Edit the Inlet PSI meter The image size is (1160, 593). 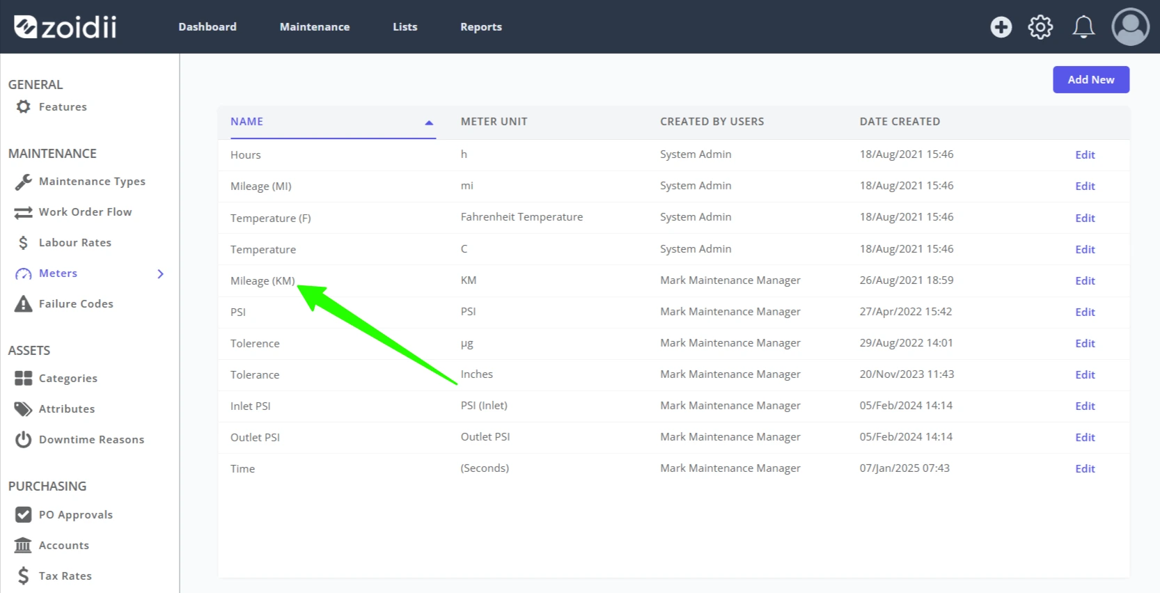click(1085, 406)
